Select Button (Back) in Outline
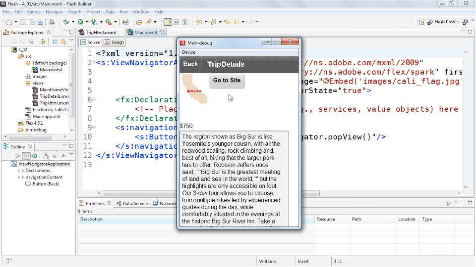476x267 pixels. point(42,184)
